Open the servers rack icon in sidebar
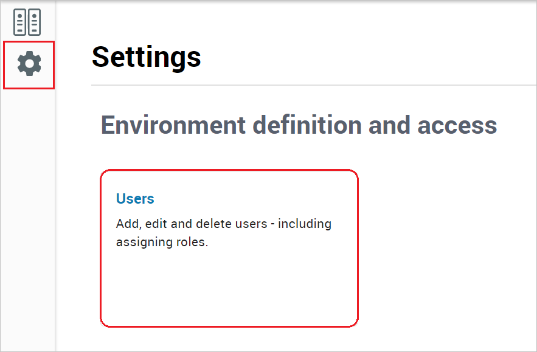 (x=27, y=22)
